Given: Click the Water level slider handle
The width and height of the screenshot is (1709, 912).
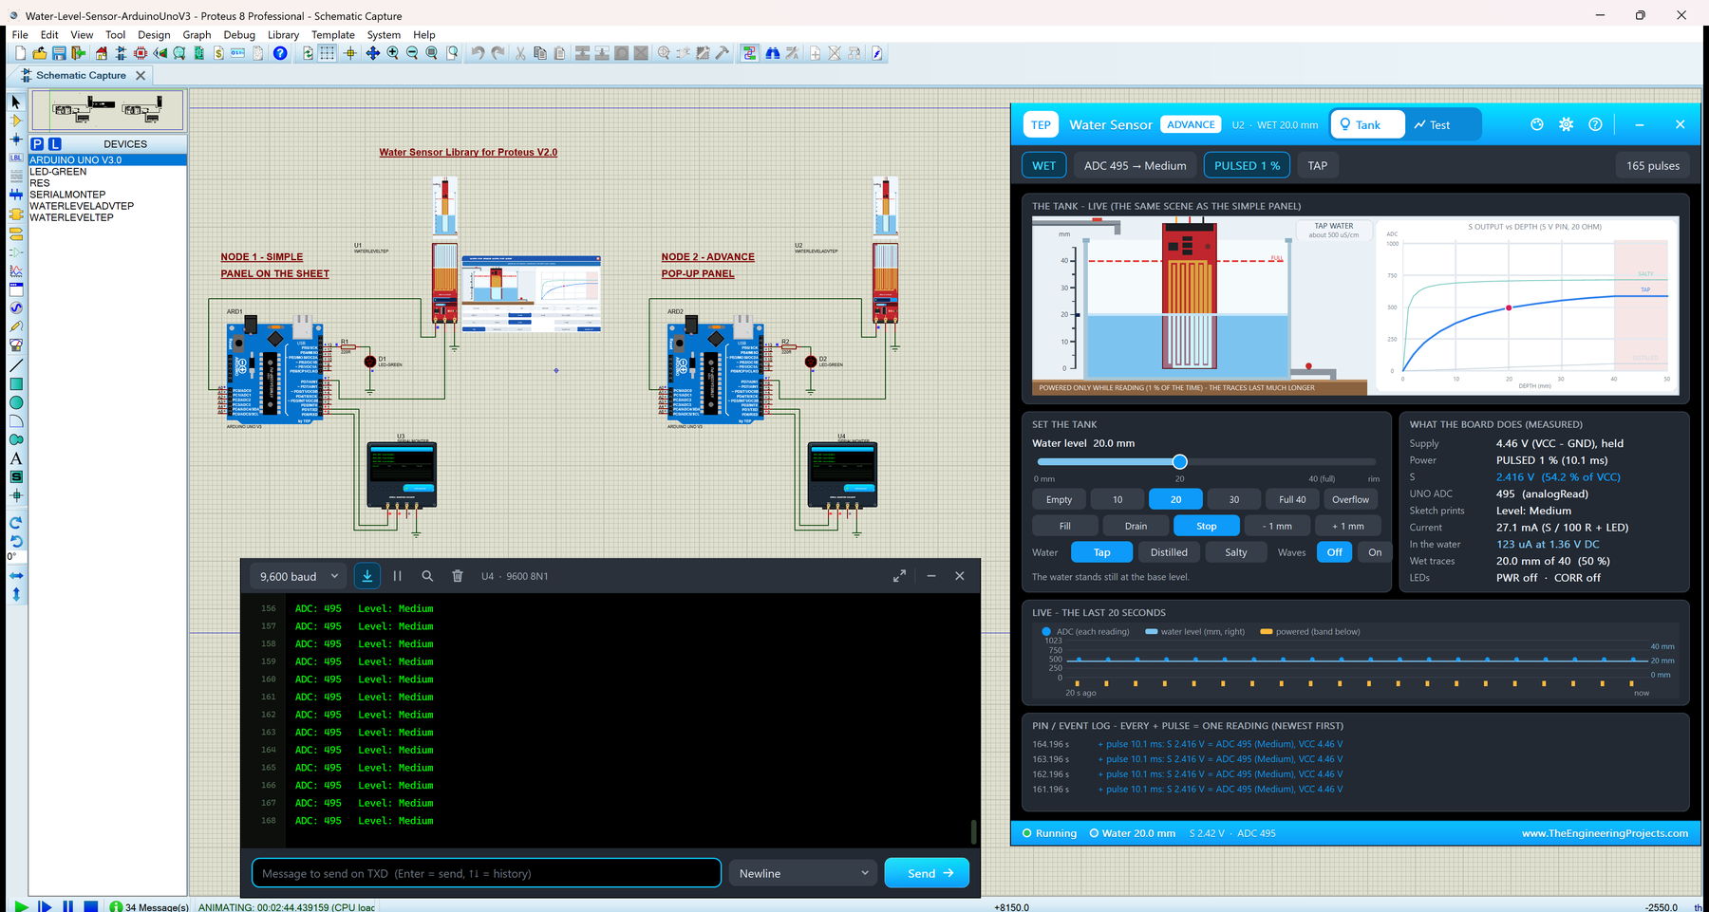Looking at the screenshot, I should point(1179,462).
